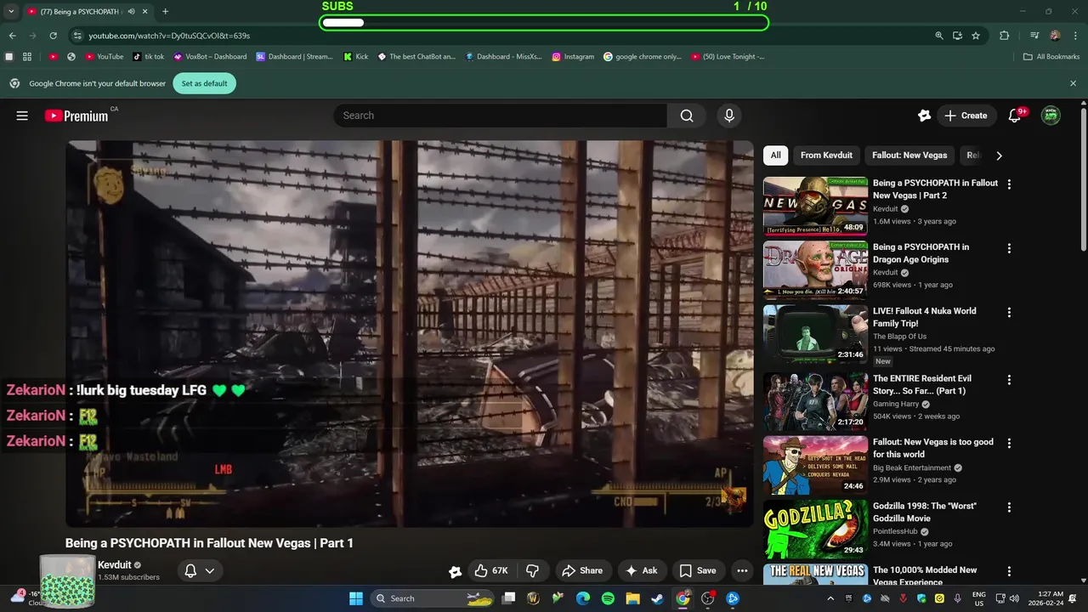
Task: Open Godzilla 1998 video thumbnail
Action: (815, 528)
